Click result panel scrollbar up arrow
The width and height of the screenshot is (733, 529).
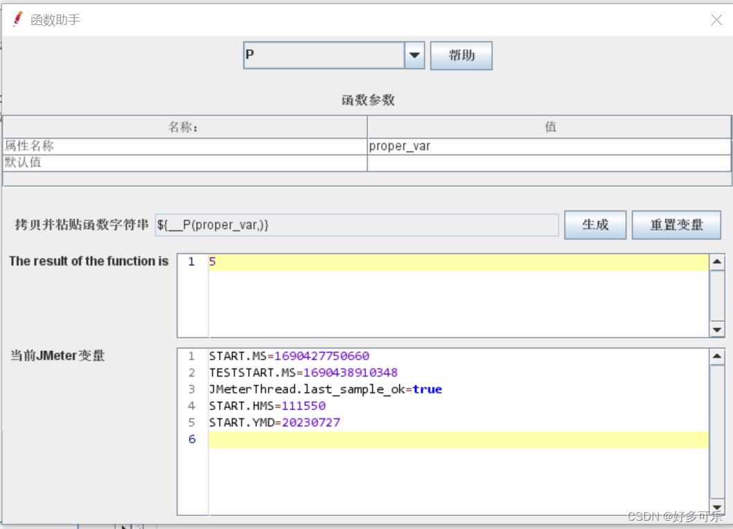tap(716, 262)
